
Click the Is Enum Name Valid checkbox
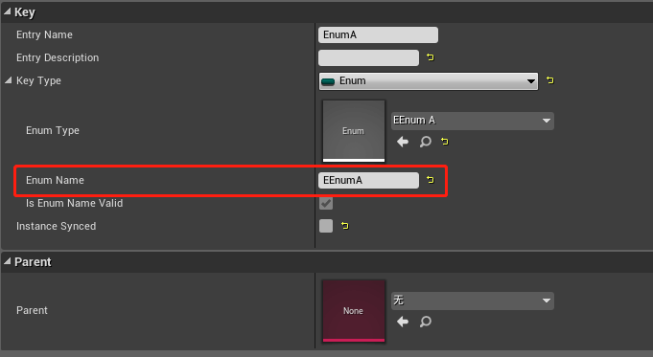(x=326, y=203)
